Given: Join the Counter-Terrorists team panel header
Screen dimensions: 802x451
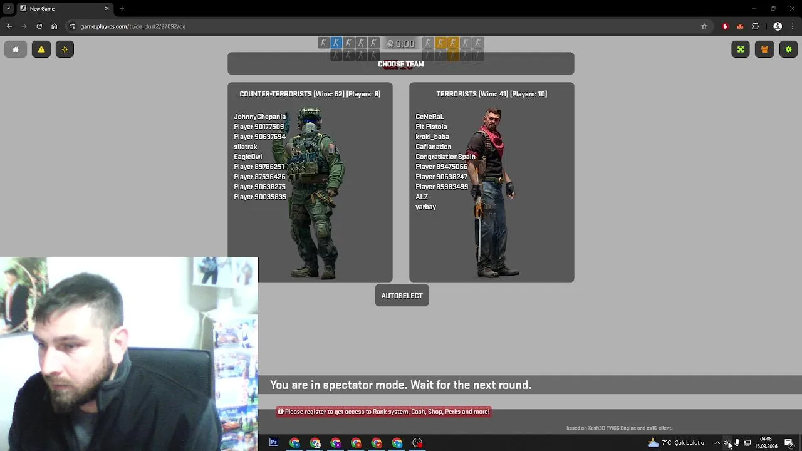Looking at the screenshot, I should pos(310,94).
